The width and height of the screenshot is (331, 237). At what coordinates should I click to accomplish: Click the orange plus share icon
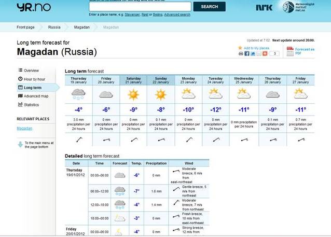point(265,53)
